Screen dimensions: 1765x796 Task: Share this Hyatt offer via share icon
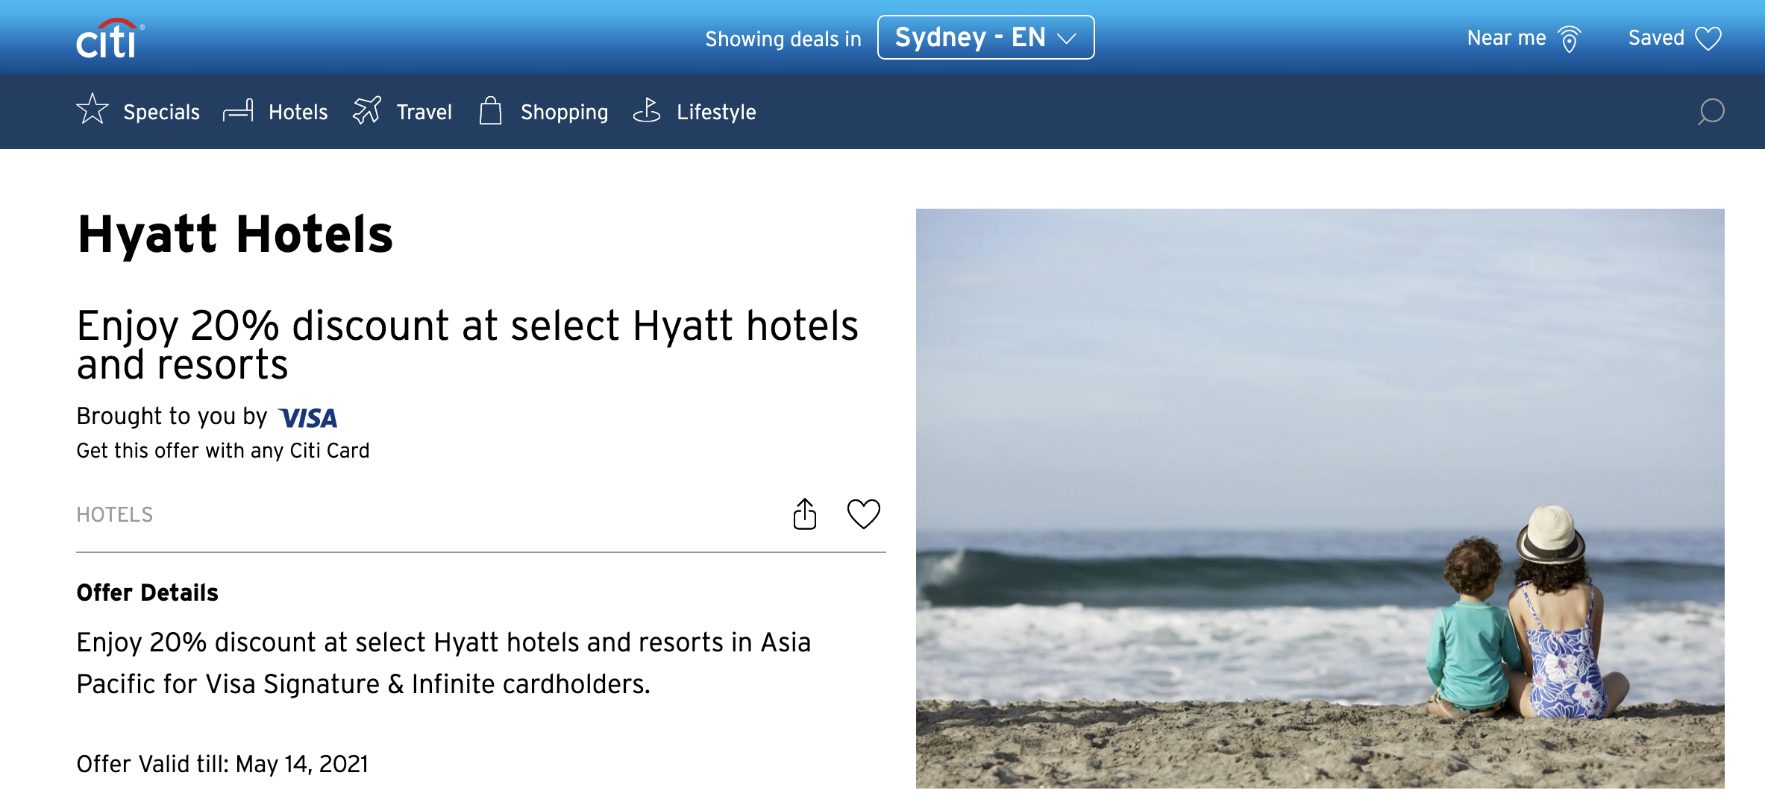coord(805,514)
